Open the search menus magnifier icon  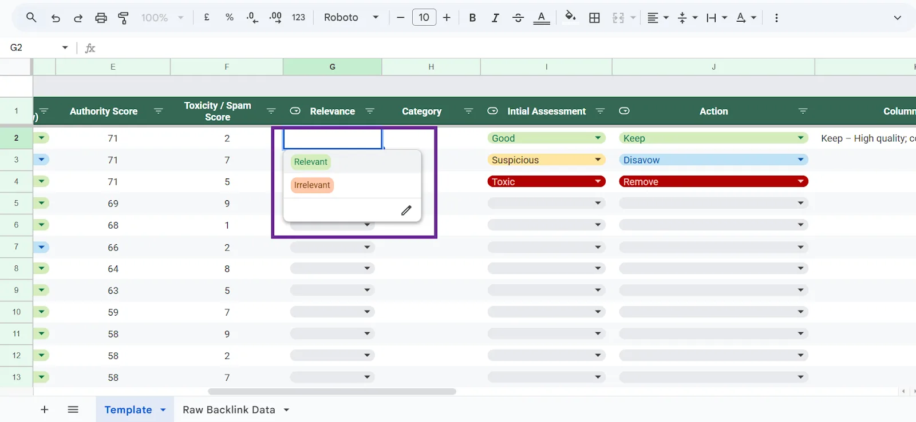(x=31, y=18)
